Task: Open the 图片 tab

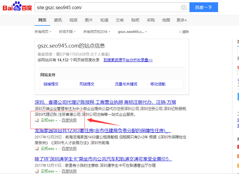Action: (x=89, y=20)
